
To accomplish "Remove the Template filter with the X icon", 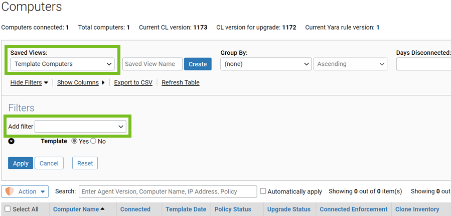I will click(12, 142).
